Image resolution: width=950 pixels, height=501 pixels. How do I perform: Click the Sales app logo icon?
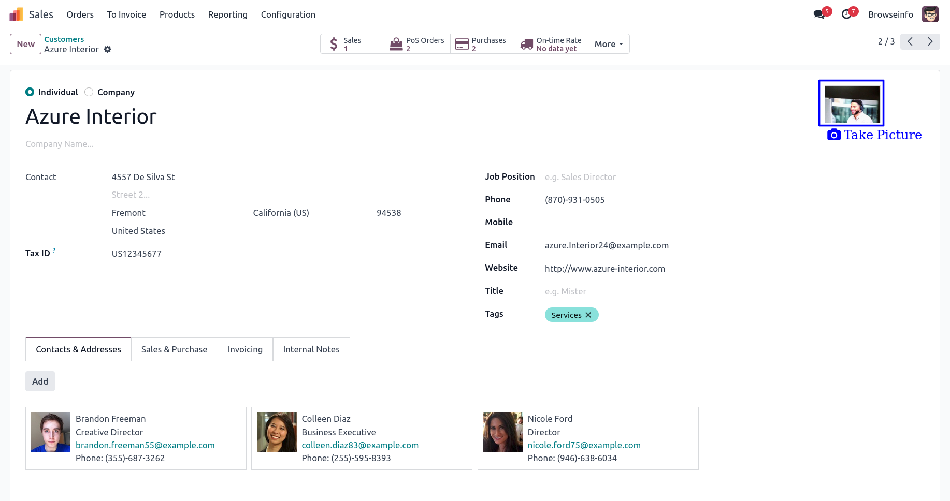[x=16, y=14]
